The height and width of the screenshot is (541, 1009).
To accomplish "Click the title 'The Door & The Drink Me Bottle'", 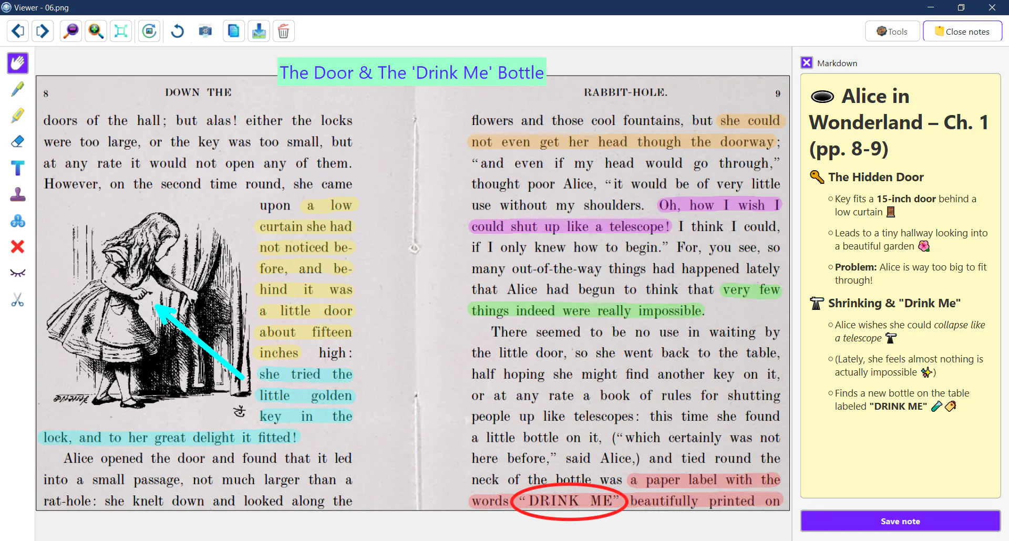I will pos(411,72).
